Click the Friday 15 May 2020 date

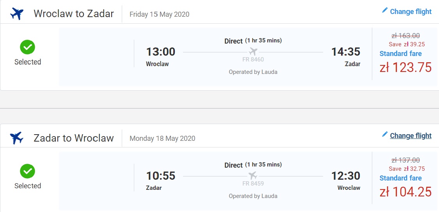(159, 14)
